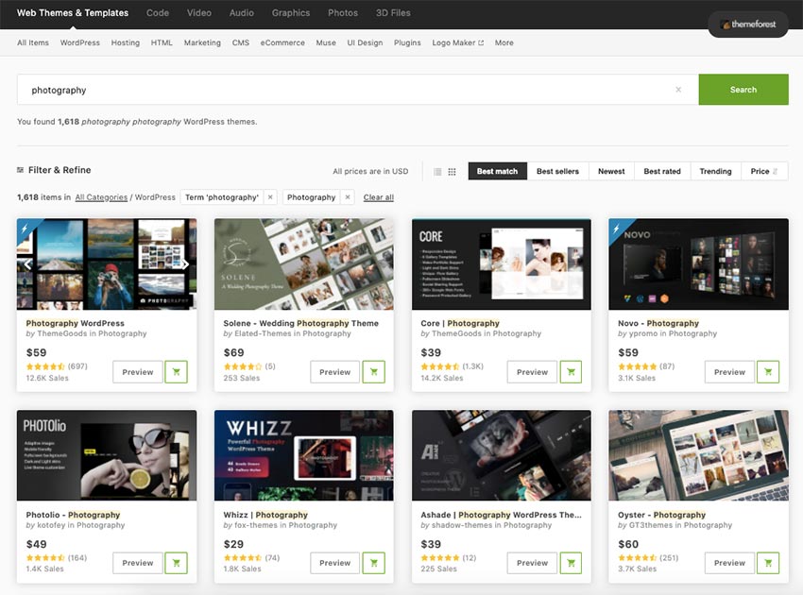Viewport: 803px width, 595px height.
Task: Go to the Video marketplace
Action: coord(199,13)
